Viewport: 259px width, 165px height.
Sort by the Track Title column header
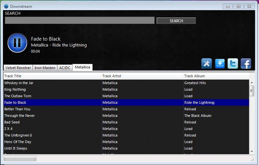pyautogui.click(x=52, y=76)
